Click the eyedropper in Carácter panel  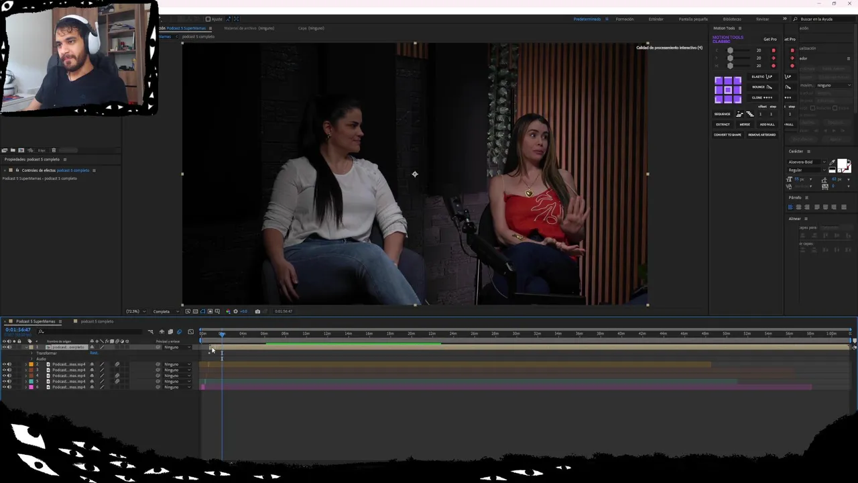832,162
